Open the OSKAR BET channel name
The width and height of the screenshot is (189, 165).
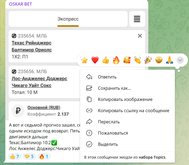21,4
